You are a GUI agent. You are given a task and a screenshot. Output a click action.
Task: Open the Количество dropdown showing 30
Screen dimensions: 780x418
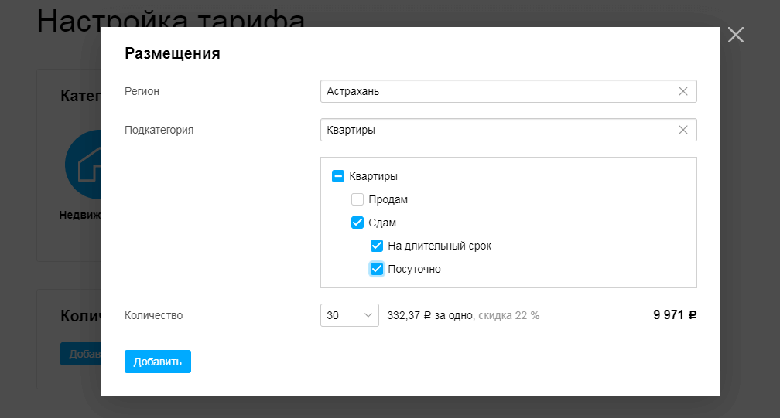(x=349, y=315)
